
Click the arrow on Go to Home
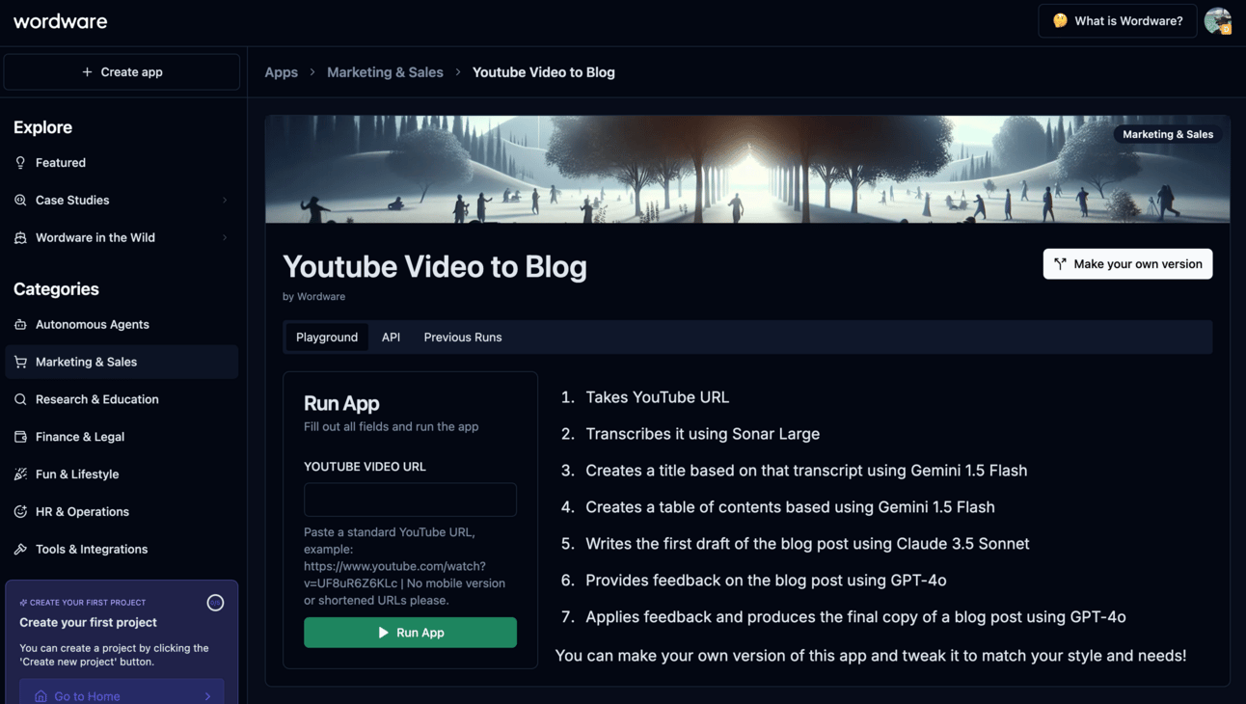(x=207, y=696)
